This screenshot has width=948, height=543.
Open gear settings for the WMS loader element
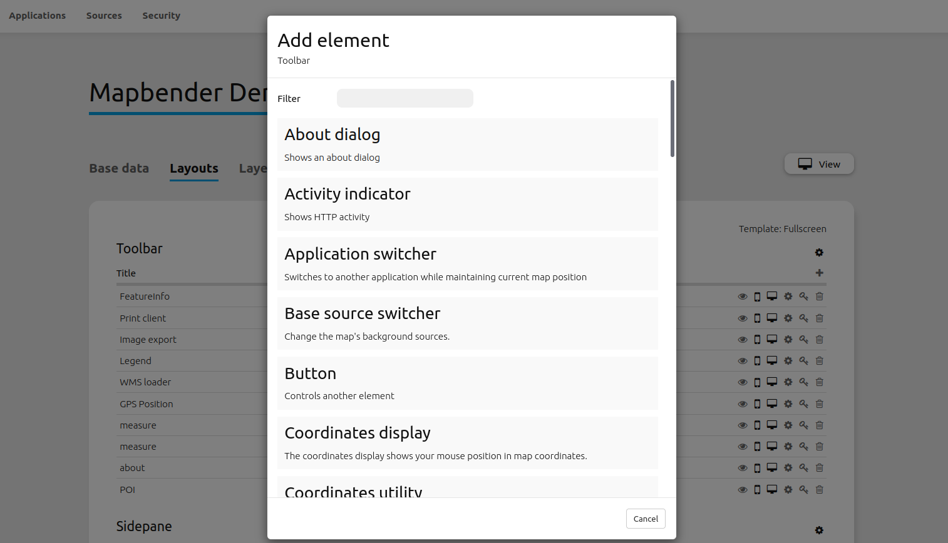pyautogui.click(x=788, y=382)
